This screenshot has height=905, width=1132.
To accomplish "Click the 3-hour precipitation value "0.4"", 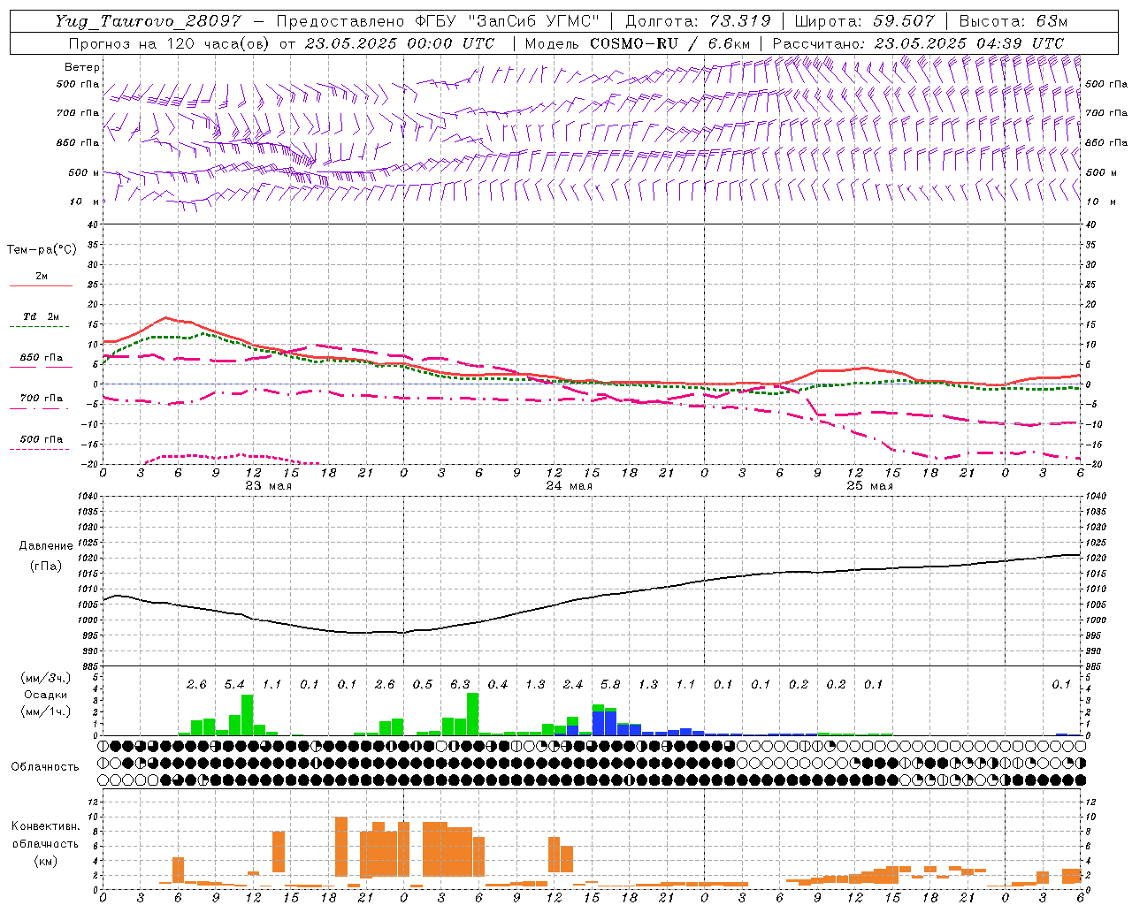I will point(498,685).
